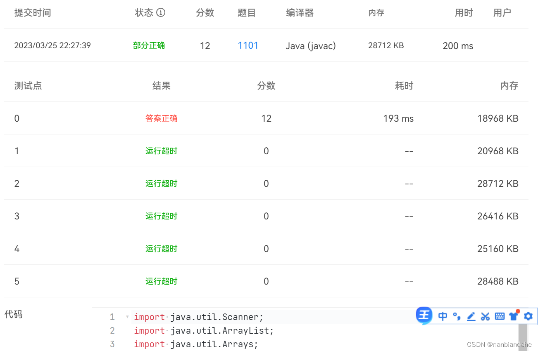Image resolution: width=538 pixels, height=351 pixels.
Task: Open the skin selector t-shirt icon
Action: (514, 316)
